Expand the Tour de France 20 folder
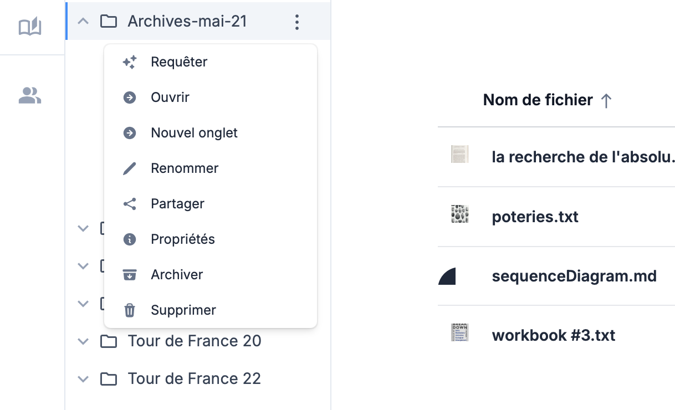Screen dimensions: 675x410 [83, 341]
